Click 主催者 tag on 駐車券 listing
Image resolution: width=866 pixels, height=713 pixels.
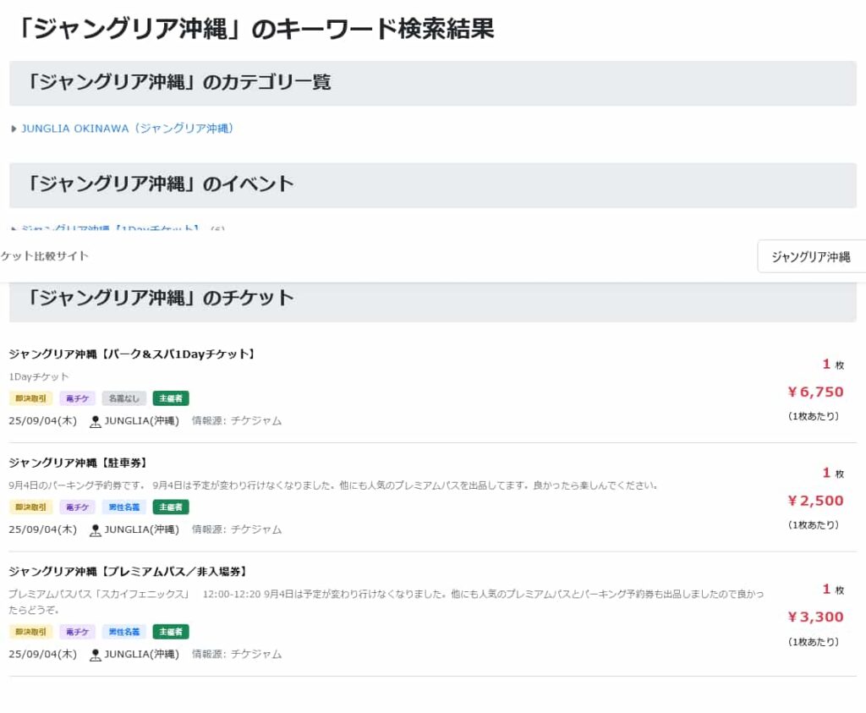click(171, 507)
